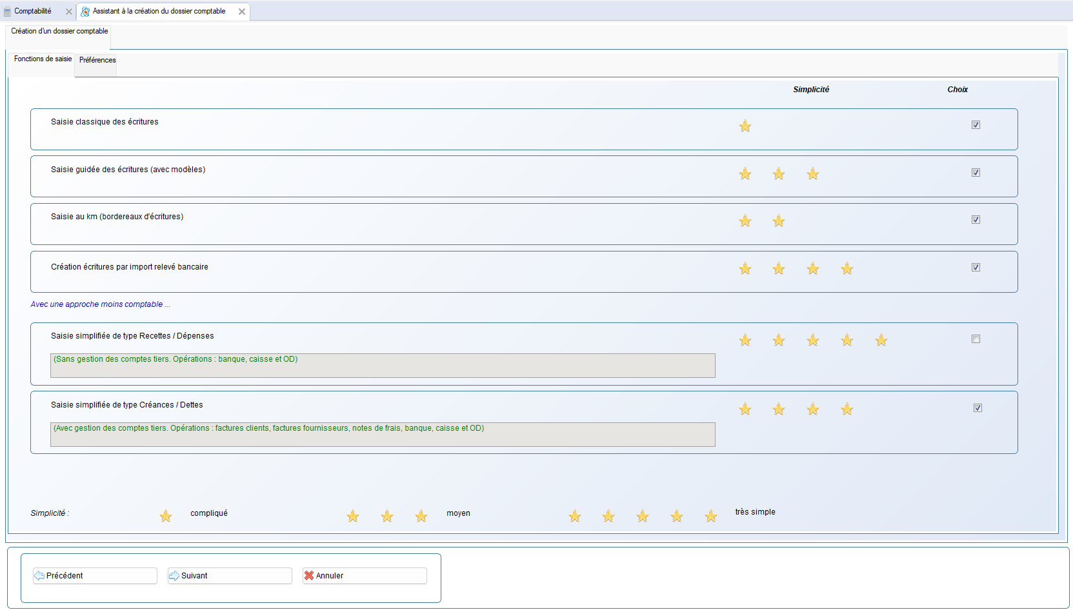Viewport: 1073px width, 610px height.
Task: Go to next step with Suivant
Action: [x=230, y=576]
